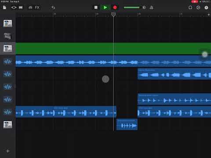Select the keyboard instrument track header
211x158 pixels.
pyautogui.click(x=7, y=36)
